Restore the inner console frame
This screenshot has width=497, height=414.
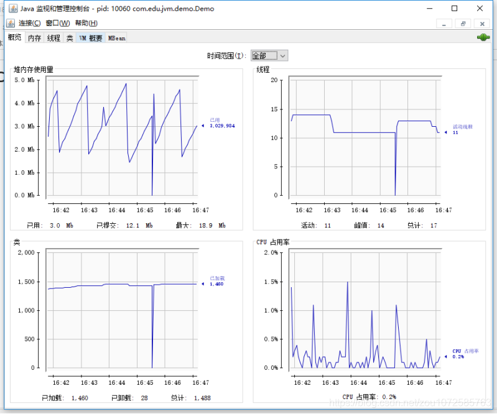(463, 24)
